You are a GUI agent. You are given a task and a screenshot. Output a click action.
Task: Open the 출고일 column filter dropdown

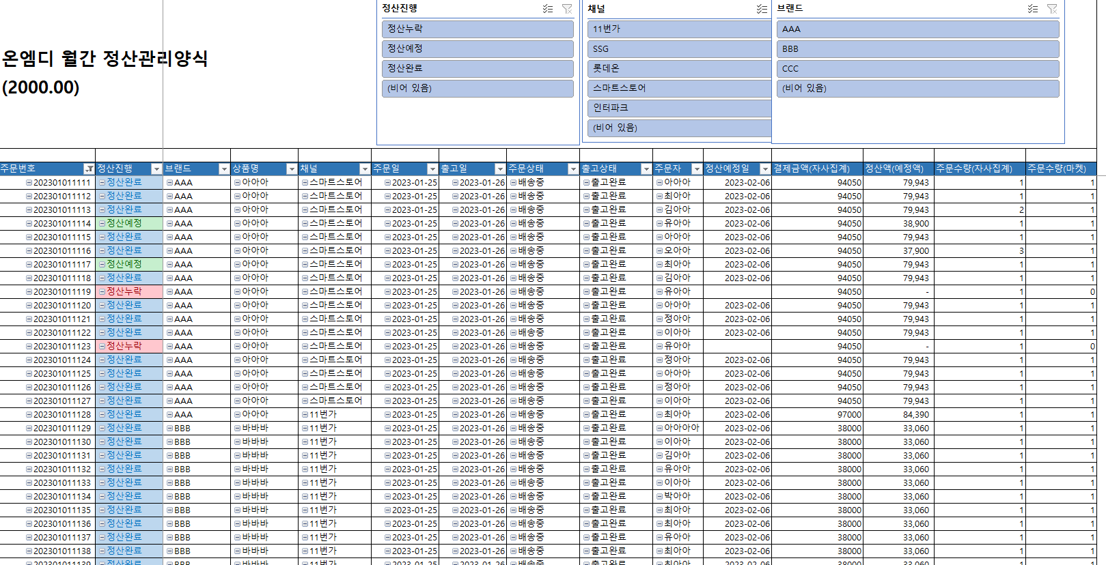[x=499, y=169]
